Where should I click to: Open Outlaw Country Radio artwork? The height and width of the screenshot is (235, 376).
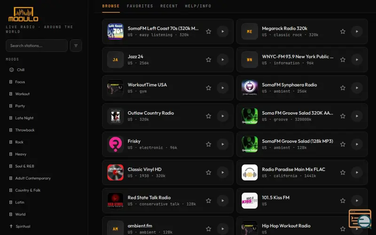115,116
